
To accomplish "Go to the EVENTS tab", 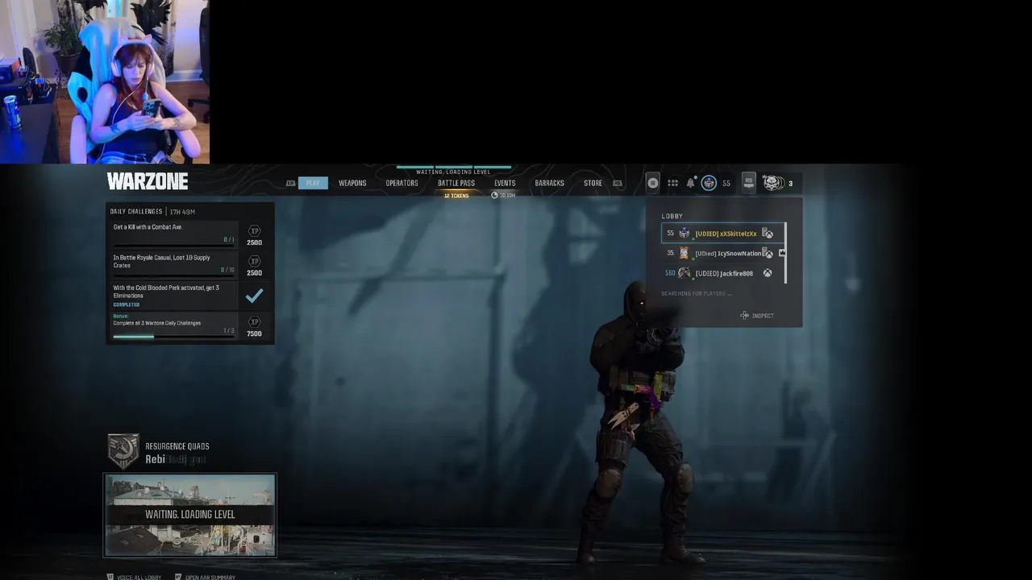I will tap(505, 183).
